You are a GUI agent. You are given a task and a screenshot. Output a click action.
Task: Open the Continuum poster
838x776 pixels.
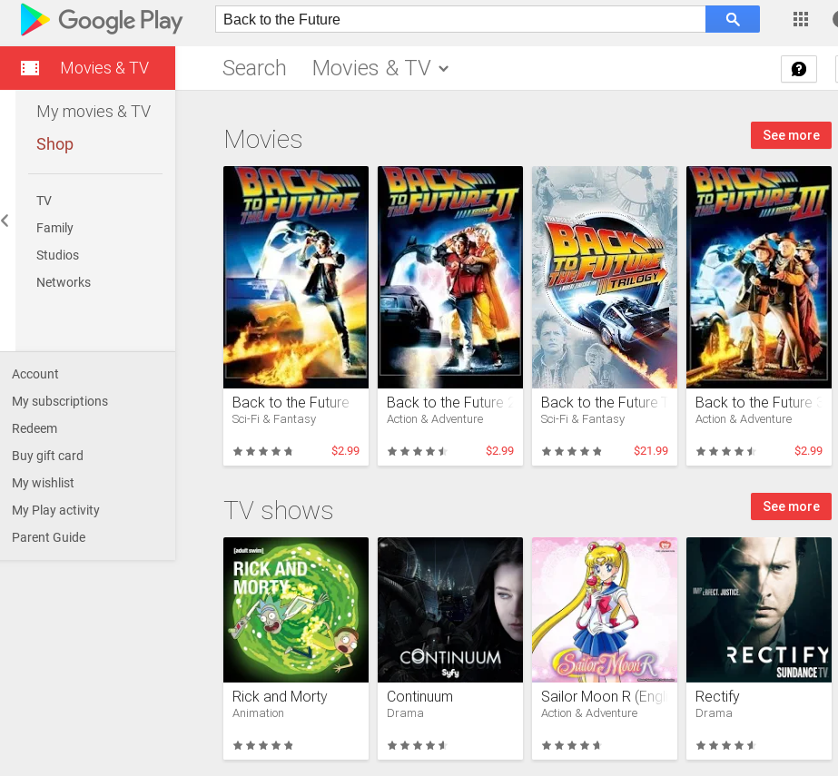click(x=450, y=610)
